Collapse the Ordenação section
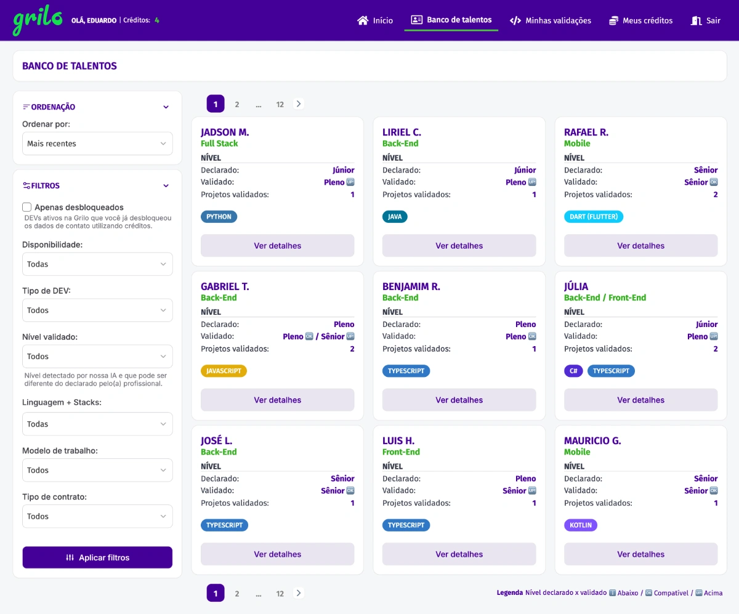The image size is (739, 614). (x=166, y=107)
